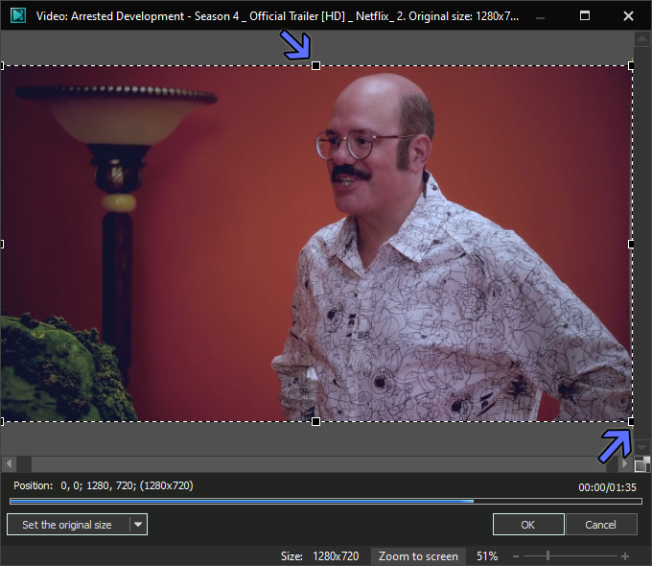Click Cancel to discard cropping
This screenshot has width=652, height=566.
(600, 525)
